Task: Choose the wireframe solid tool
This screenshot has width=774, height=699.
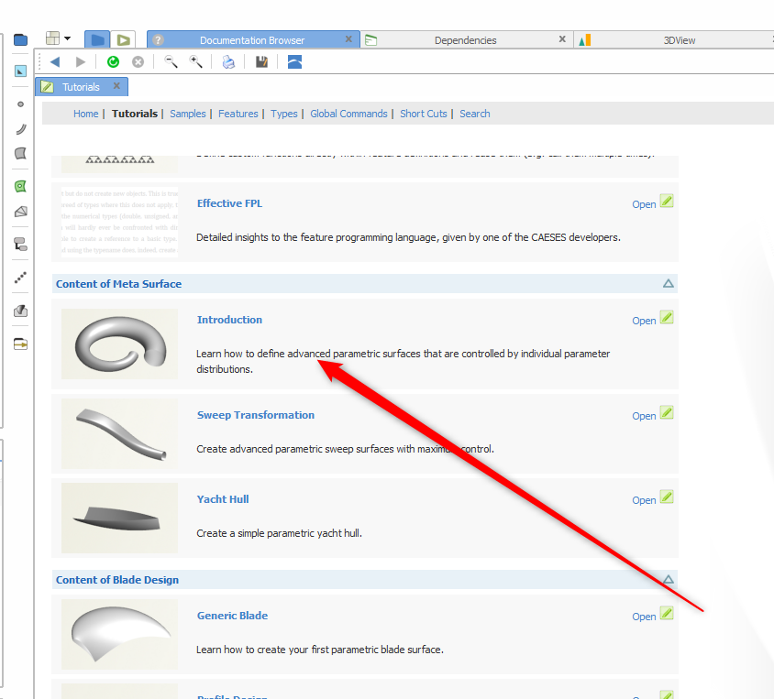Action: click(20, 212)
